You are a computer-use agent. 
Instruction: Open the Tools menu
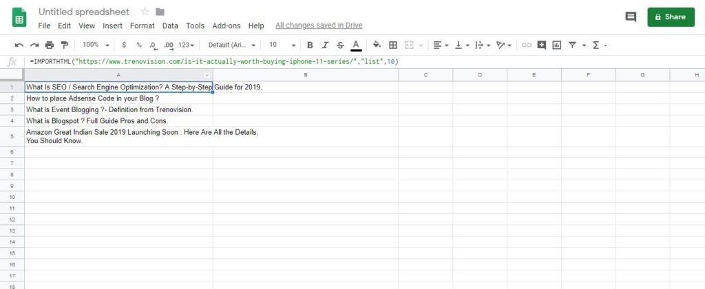click(195, 25)
